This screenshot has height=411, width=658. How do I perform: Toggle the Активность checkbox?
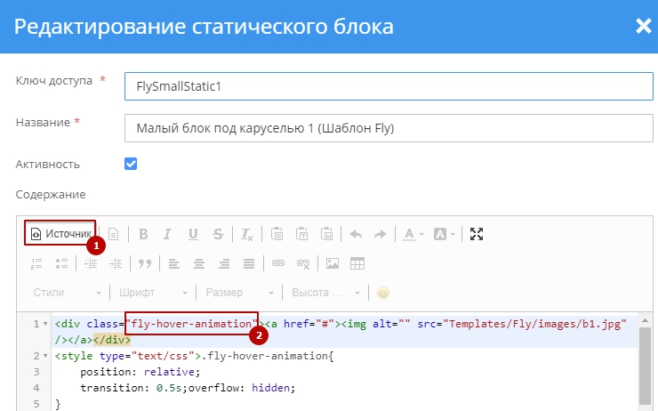pos(131,164)
